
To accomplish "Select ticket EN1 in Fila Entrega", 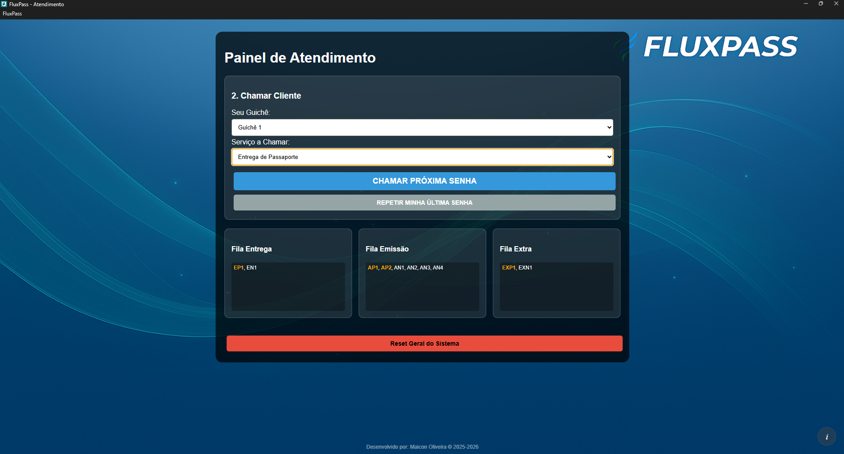I will [x=251, y=268].
